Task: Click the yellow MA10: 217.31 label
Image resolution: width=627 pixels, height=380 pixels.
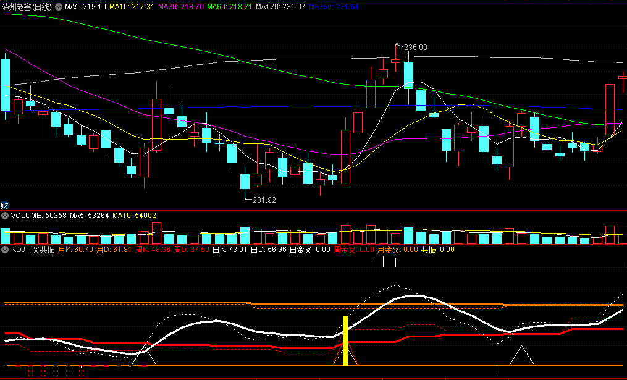Action: click(132, 7)
